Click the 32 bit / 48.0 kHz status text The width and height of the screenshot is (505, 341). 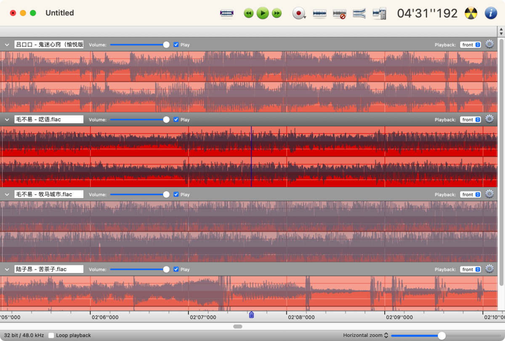click(23, 335)
